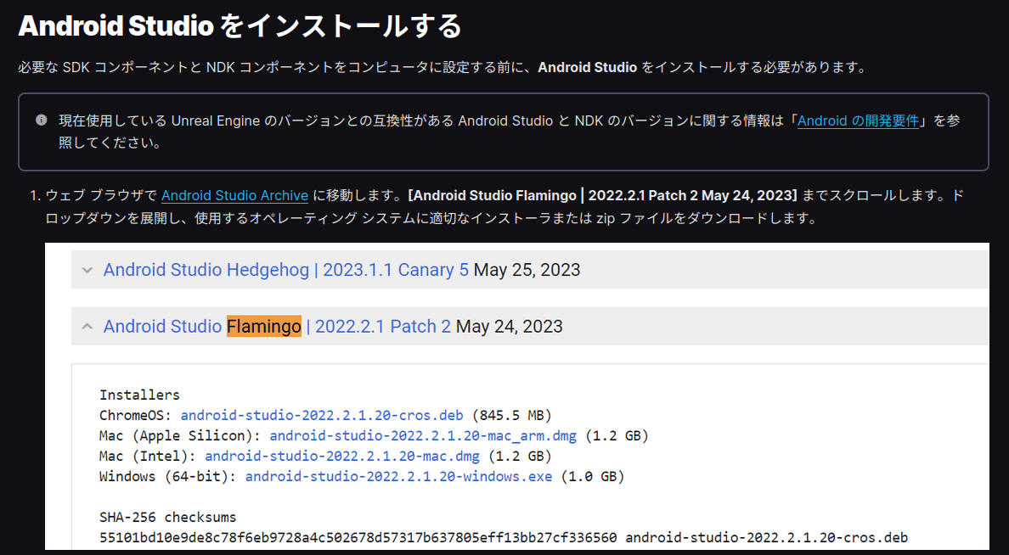Expand the Android Studio Hedgehog chevron

tap(87, 270)
